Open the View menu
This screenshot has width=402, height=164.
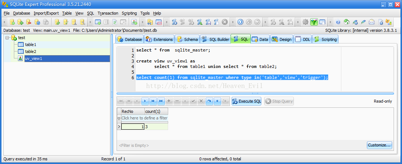[79, 13]
